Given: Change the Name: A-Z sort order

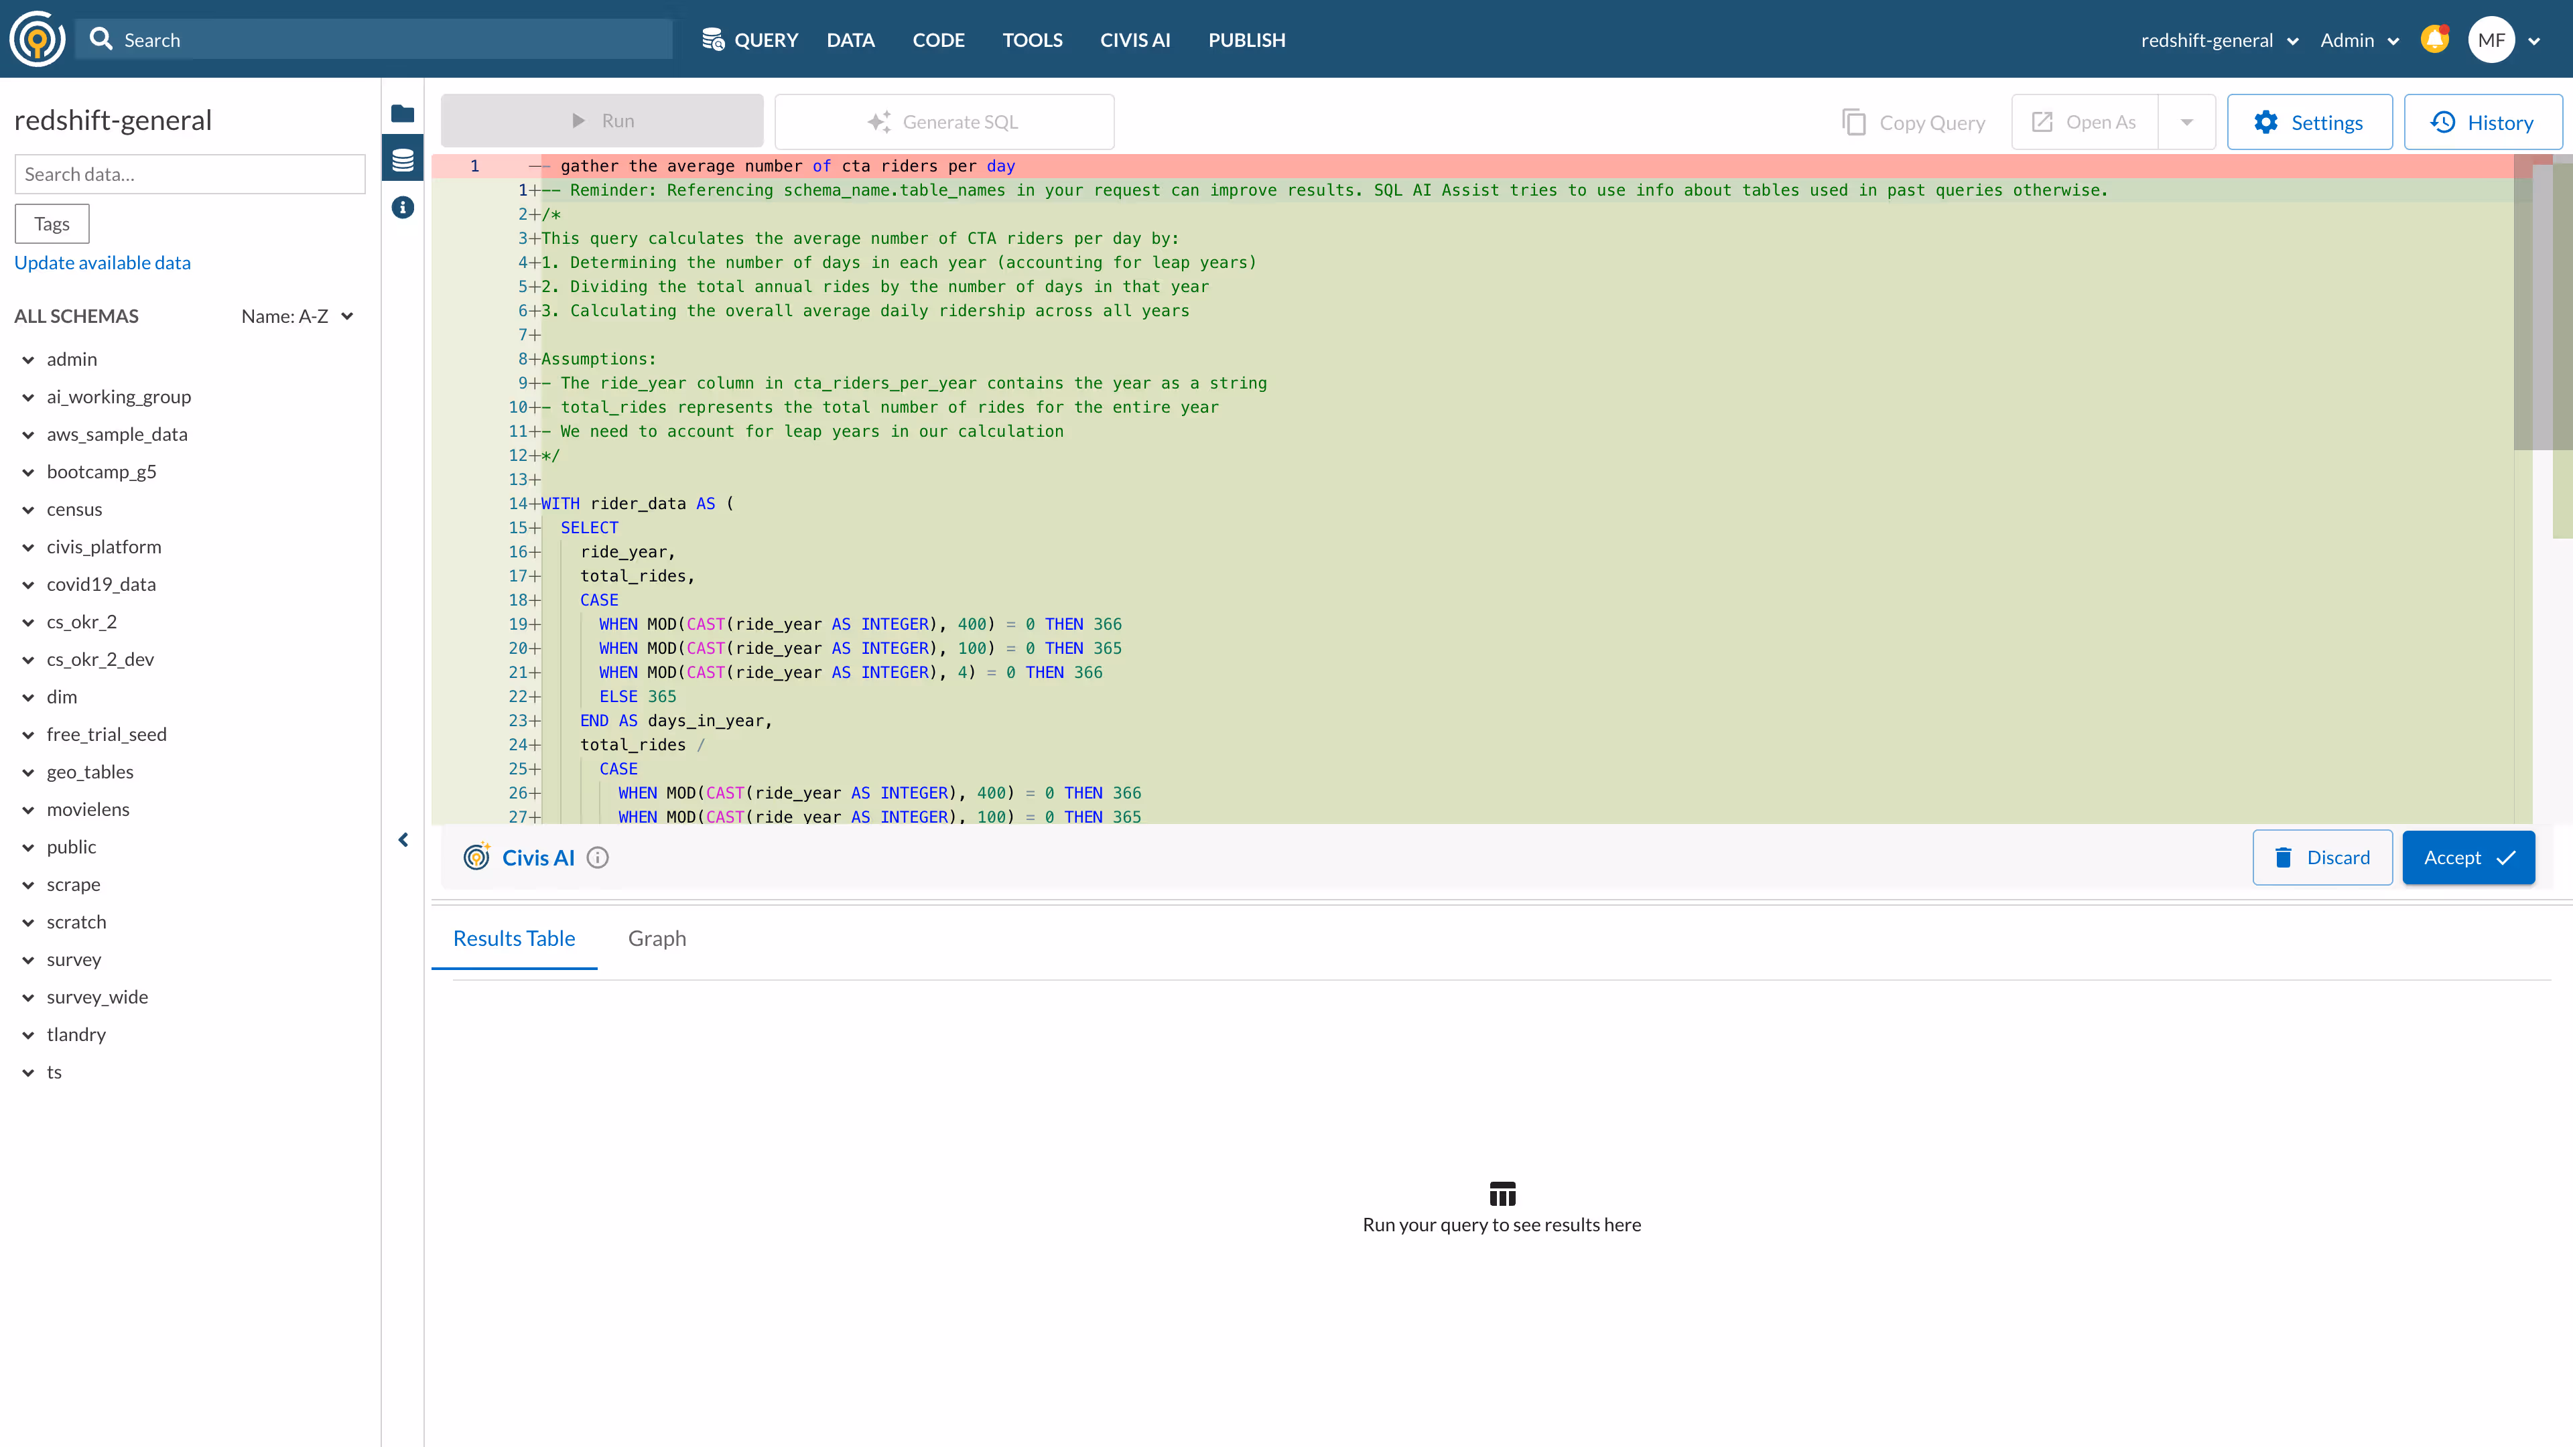Looking at the screenshot, I should tap(298, 316).
